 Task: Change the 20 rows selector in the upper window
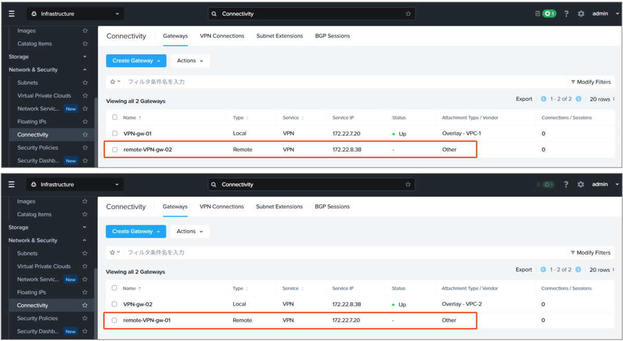click(602, 99)
